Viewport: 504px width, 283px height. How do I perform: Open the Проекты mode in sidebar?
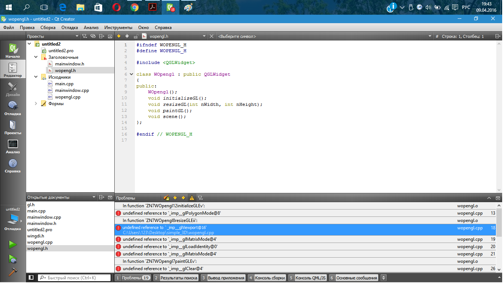[13, 127]
